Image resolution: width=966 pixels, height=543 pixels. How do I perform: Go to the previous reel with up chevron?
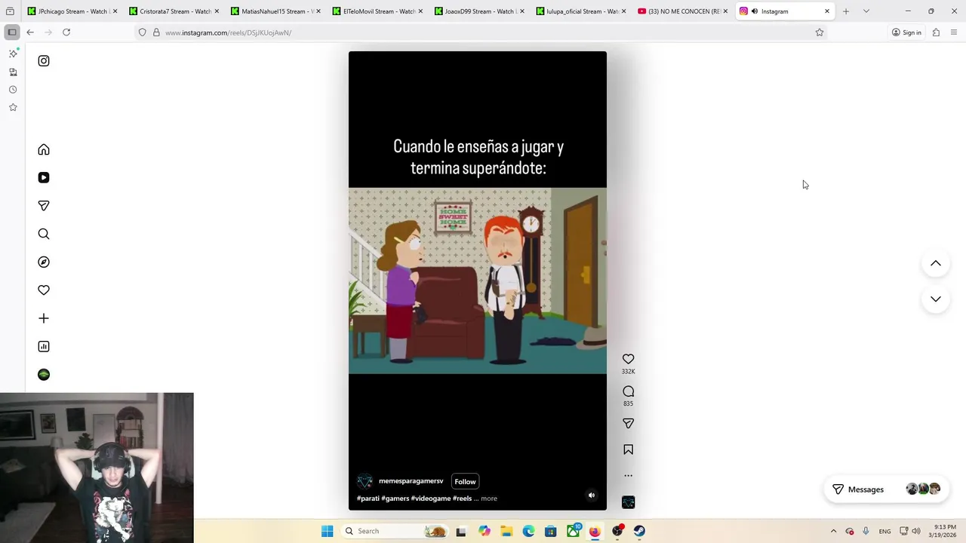[x=935, y=263]
